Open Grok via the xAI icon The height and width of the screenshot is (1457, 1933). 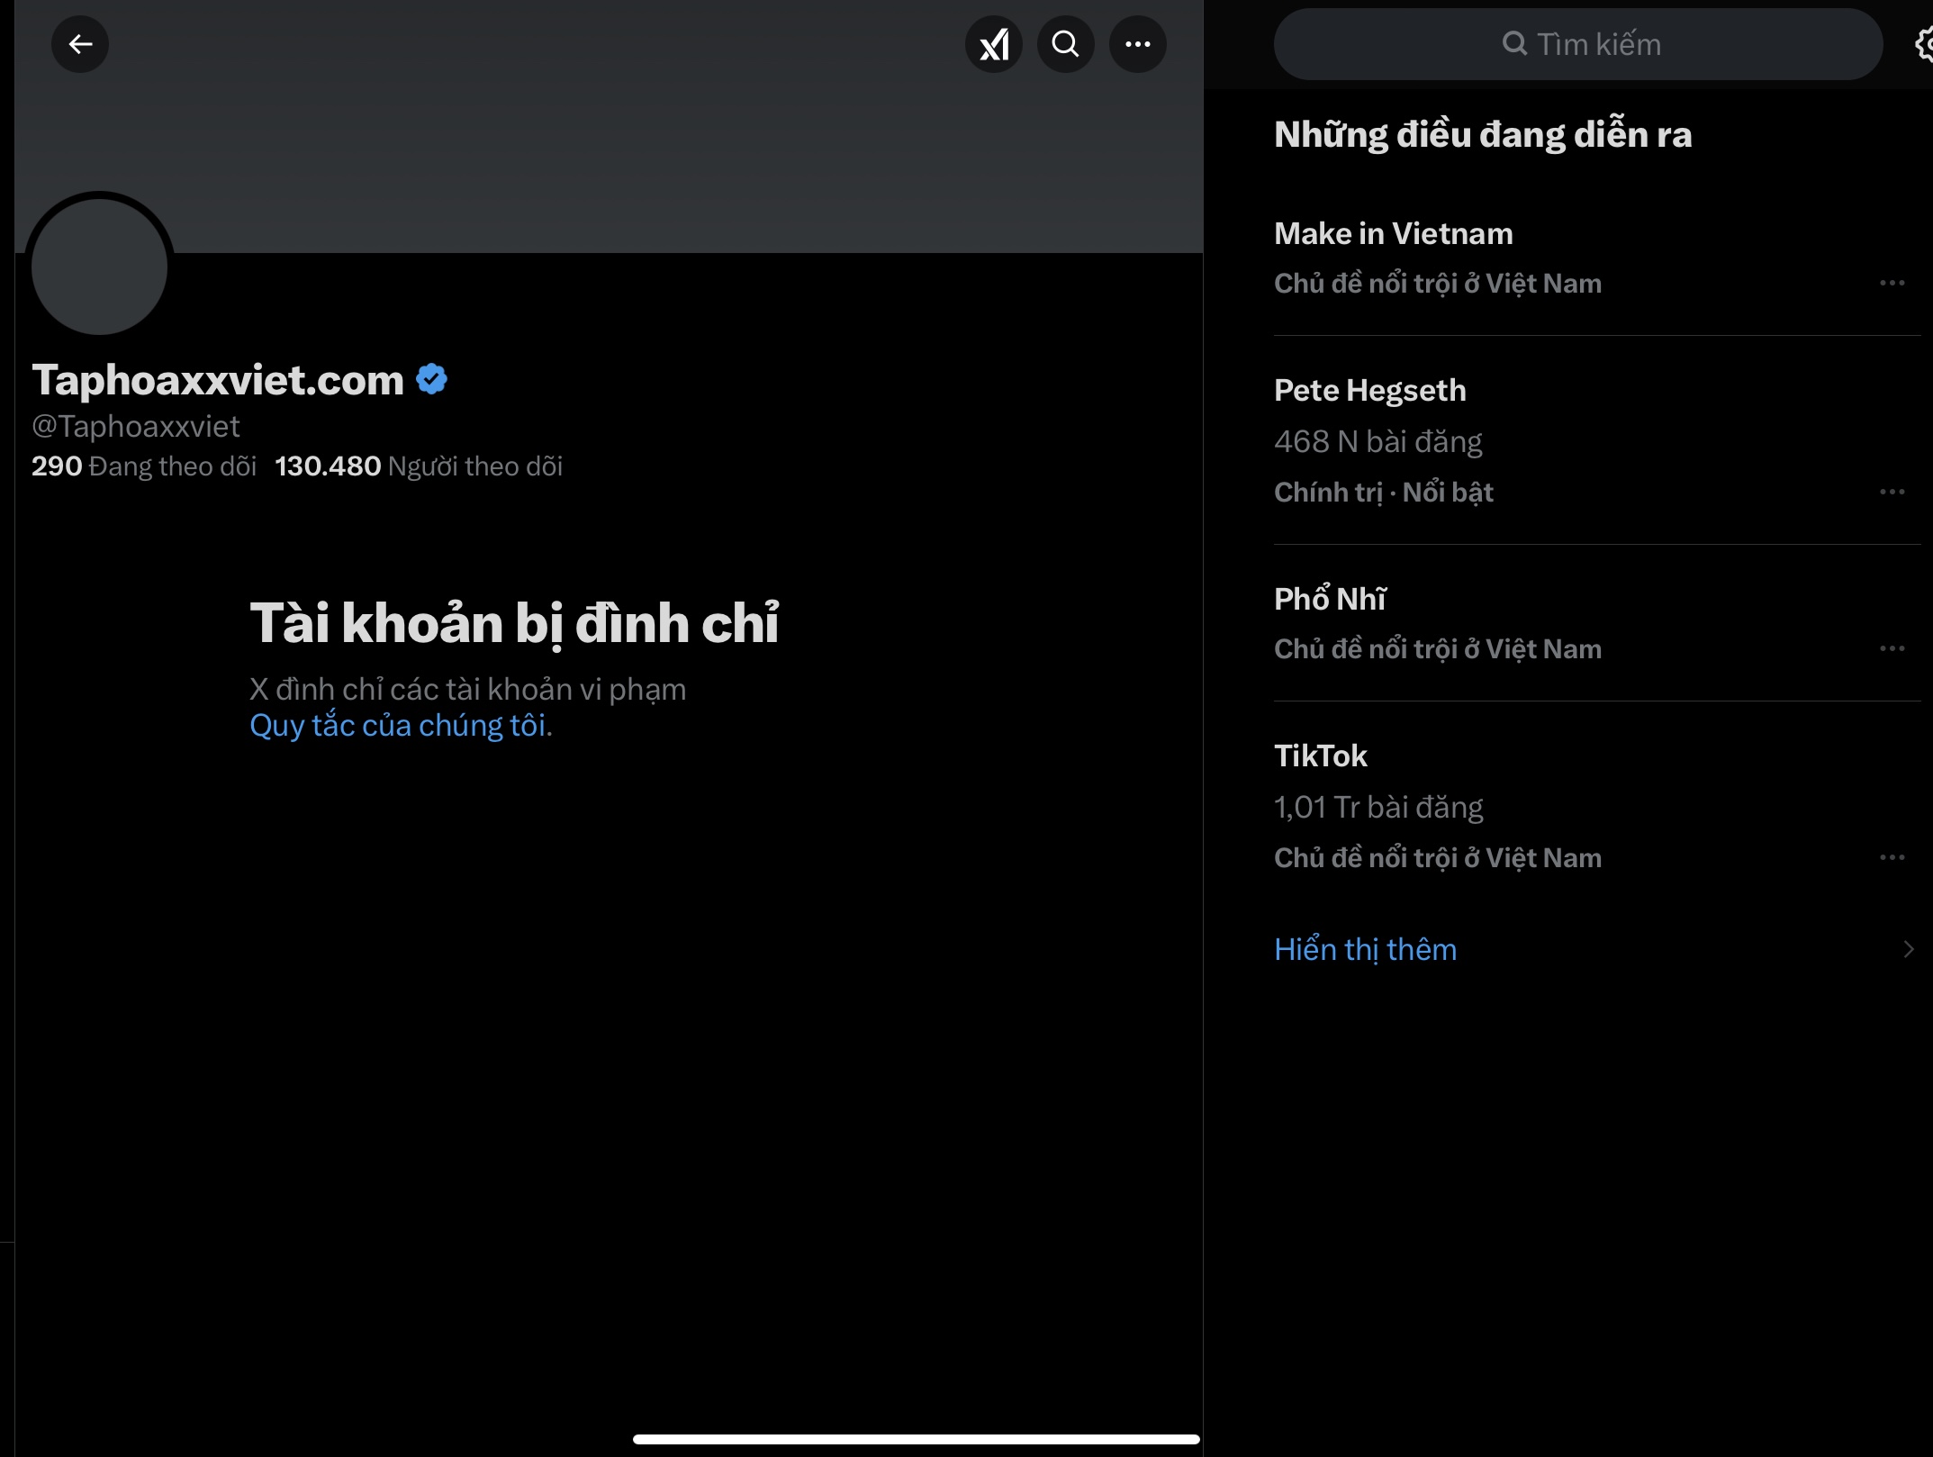(x=994, y=44)
